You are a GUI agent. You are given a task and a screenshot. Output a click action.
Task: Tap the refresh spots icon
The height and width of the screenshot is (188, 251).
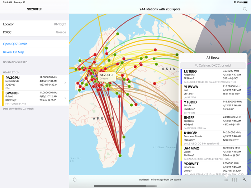75,179
